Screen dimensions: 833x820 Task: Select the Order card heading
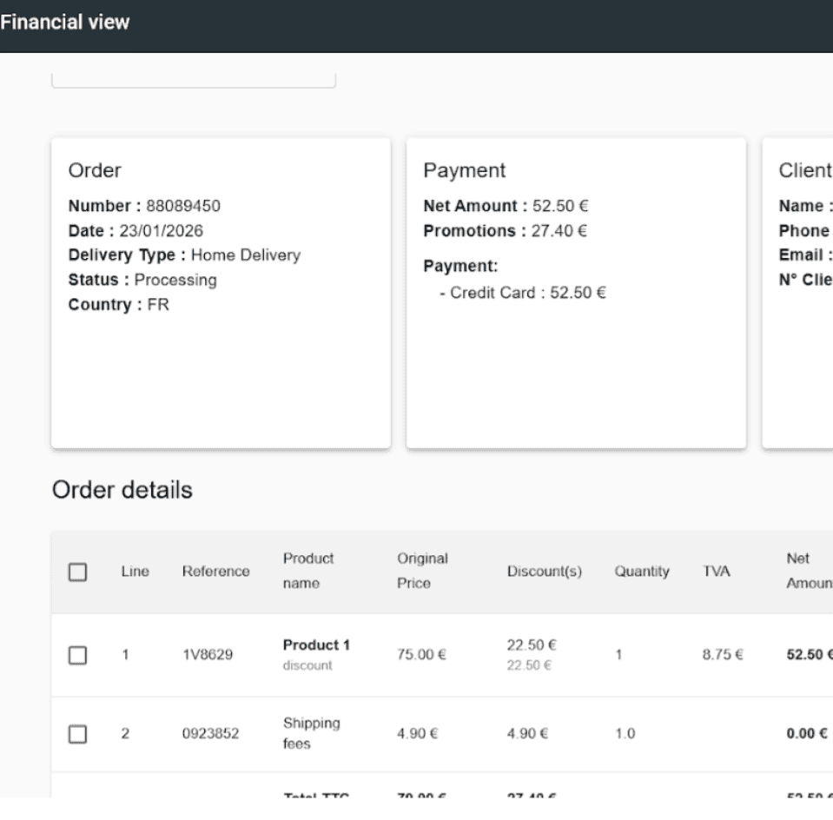[95, 170]
